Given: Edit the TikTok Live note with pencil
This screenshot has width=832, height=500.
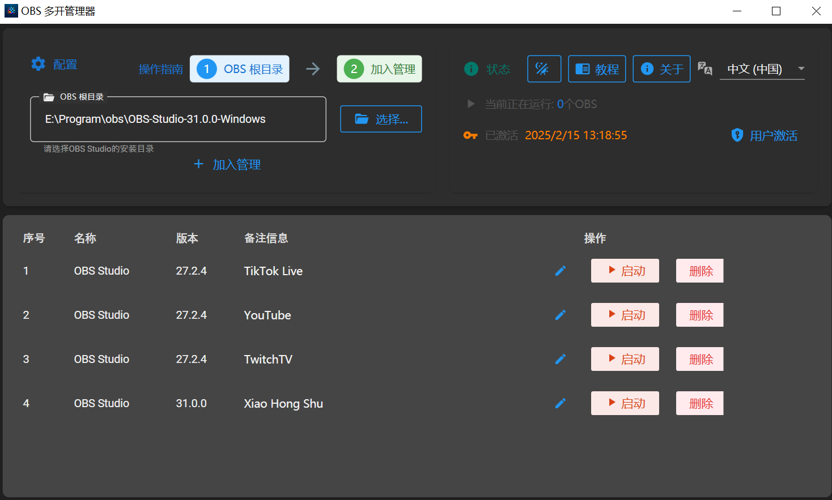Looking at the screenshot, I should 561,271.
